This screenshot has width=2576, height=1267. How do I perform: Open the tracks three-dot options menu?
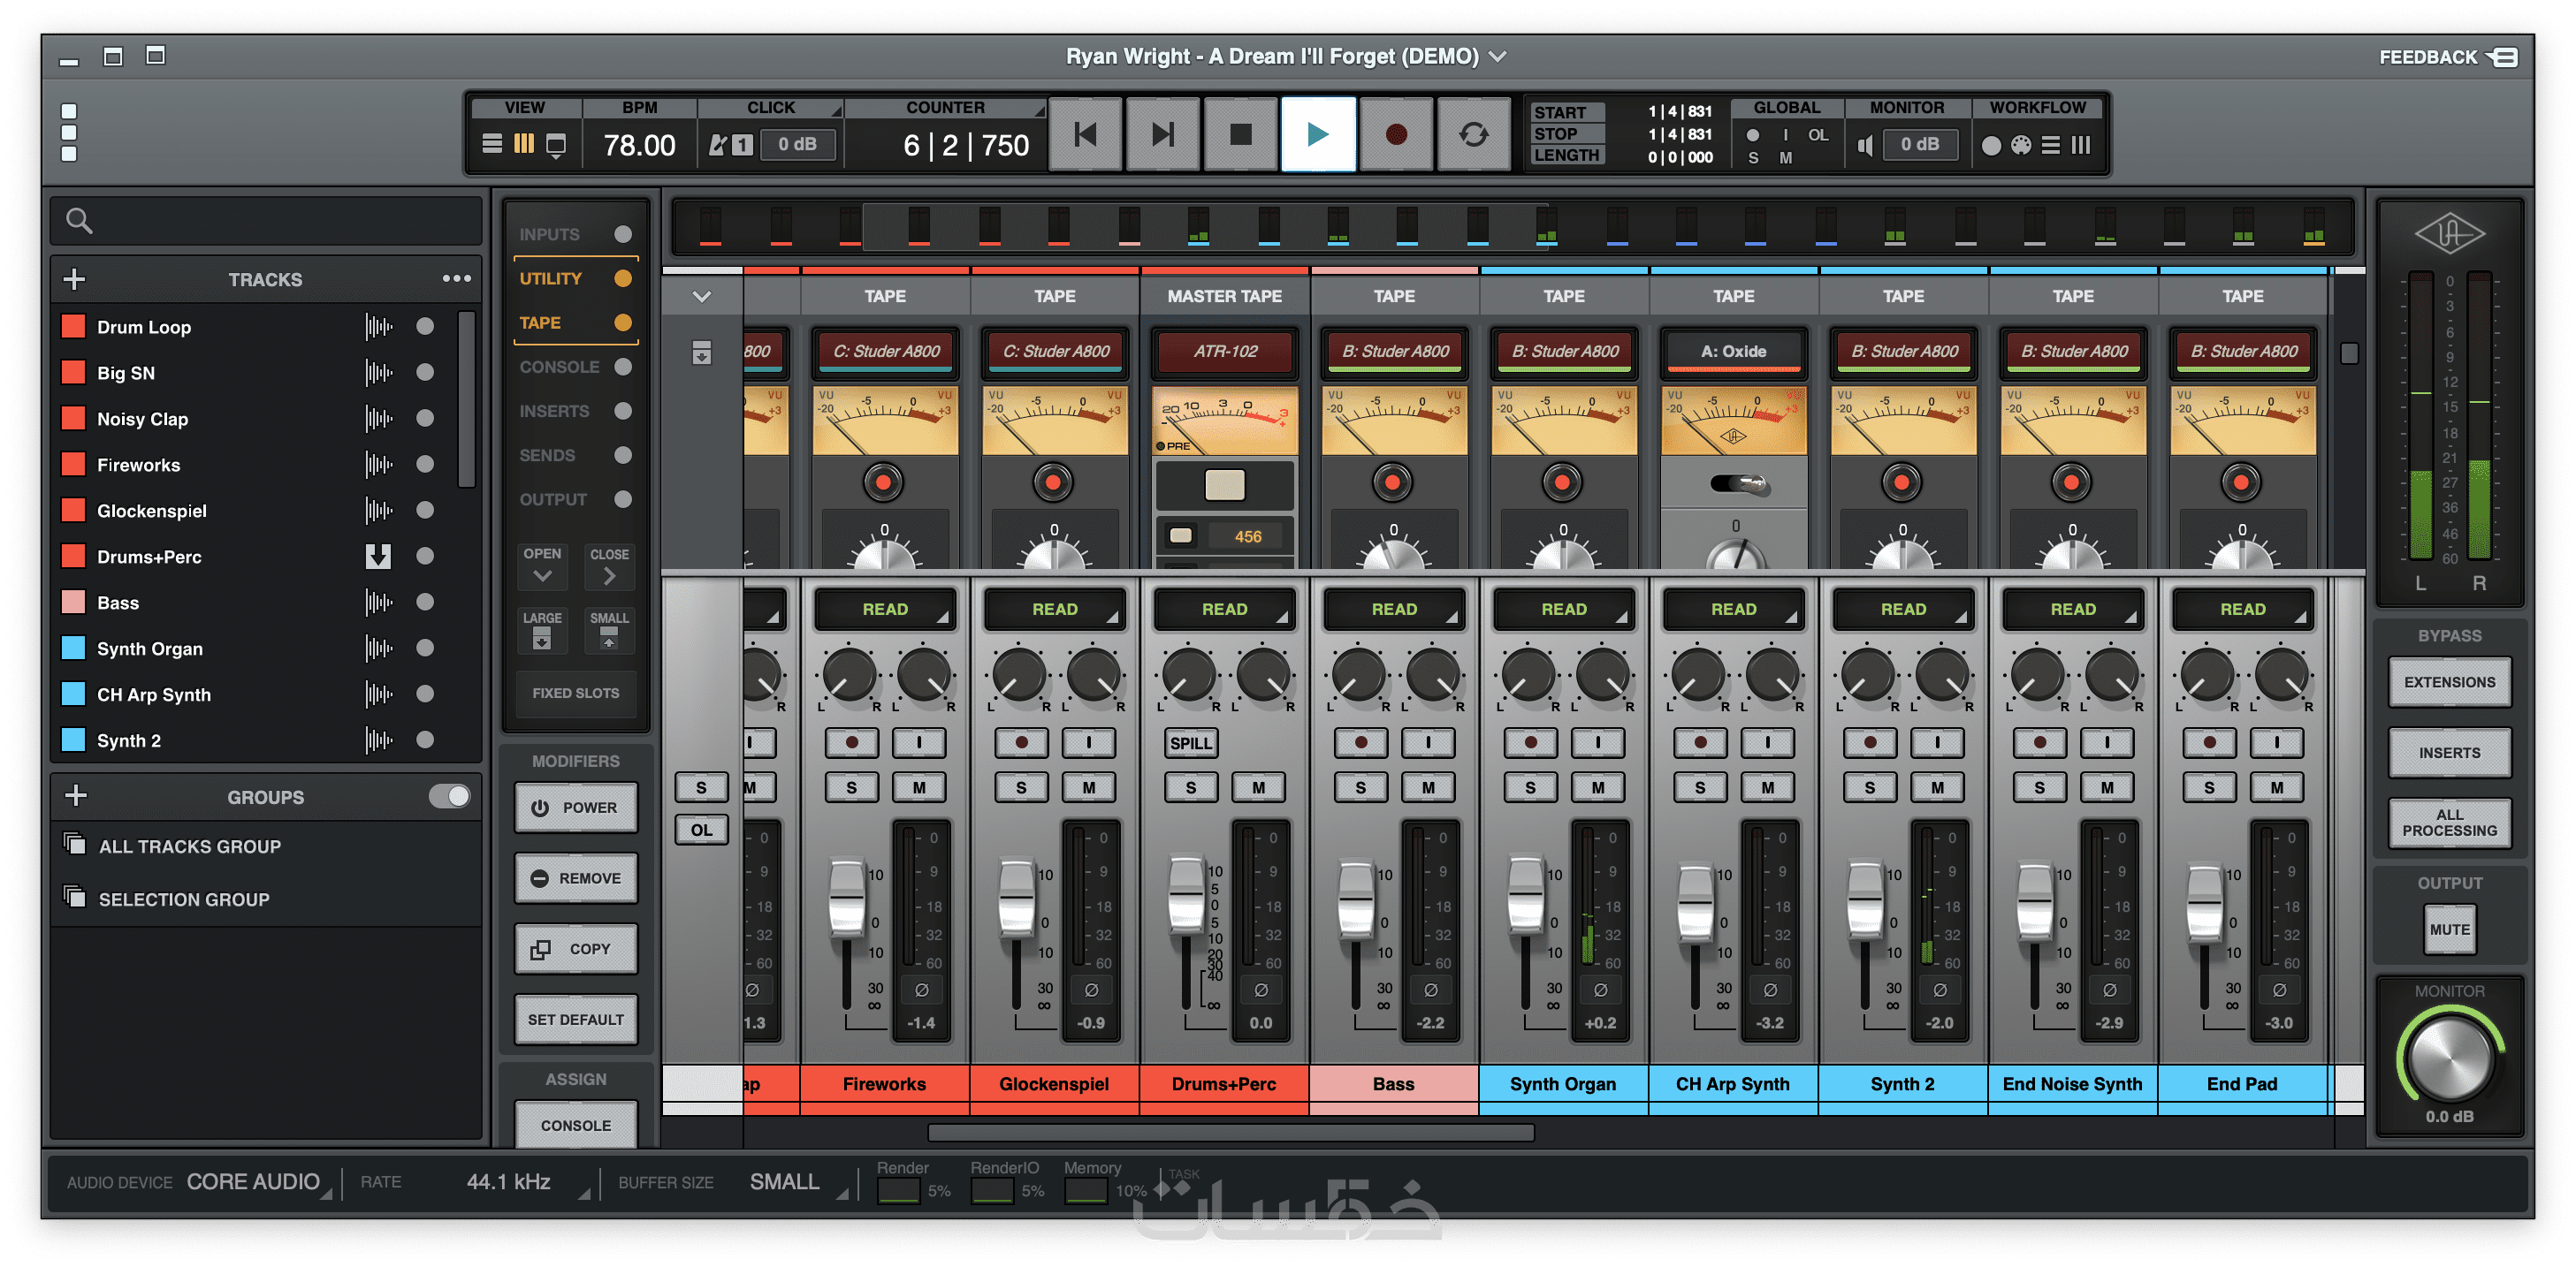(456, 279)
